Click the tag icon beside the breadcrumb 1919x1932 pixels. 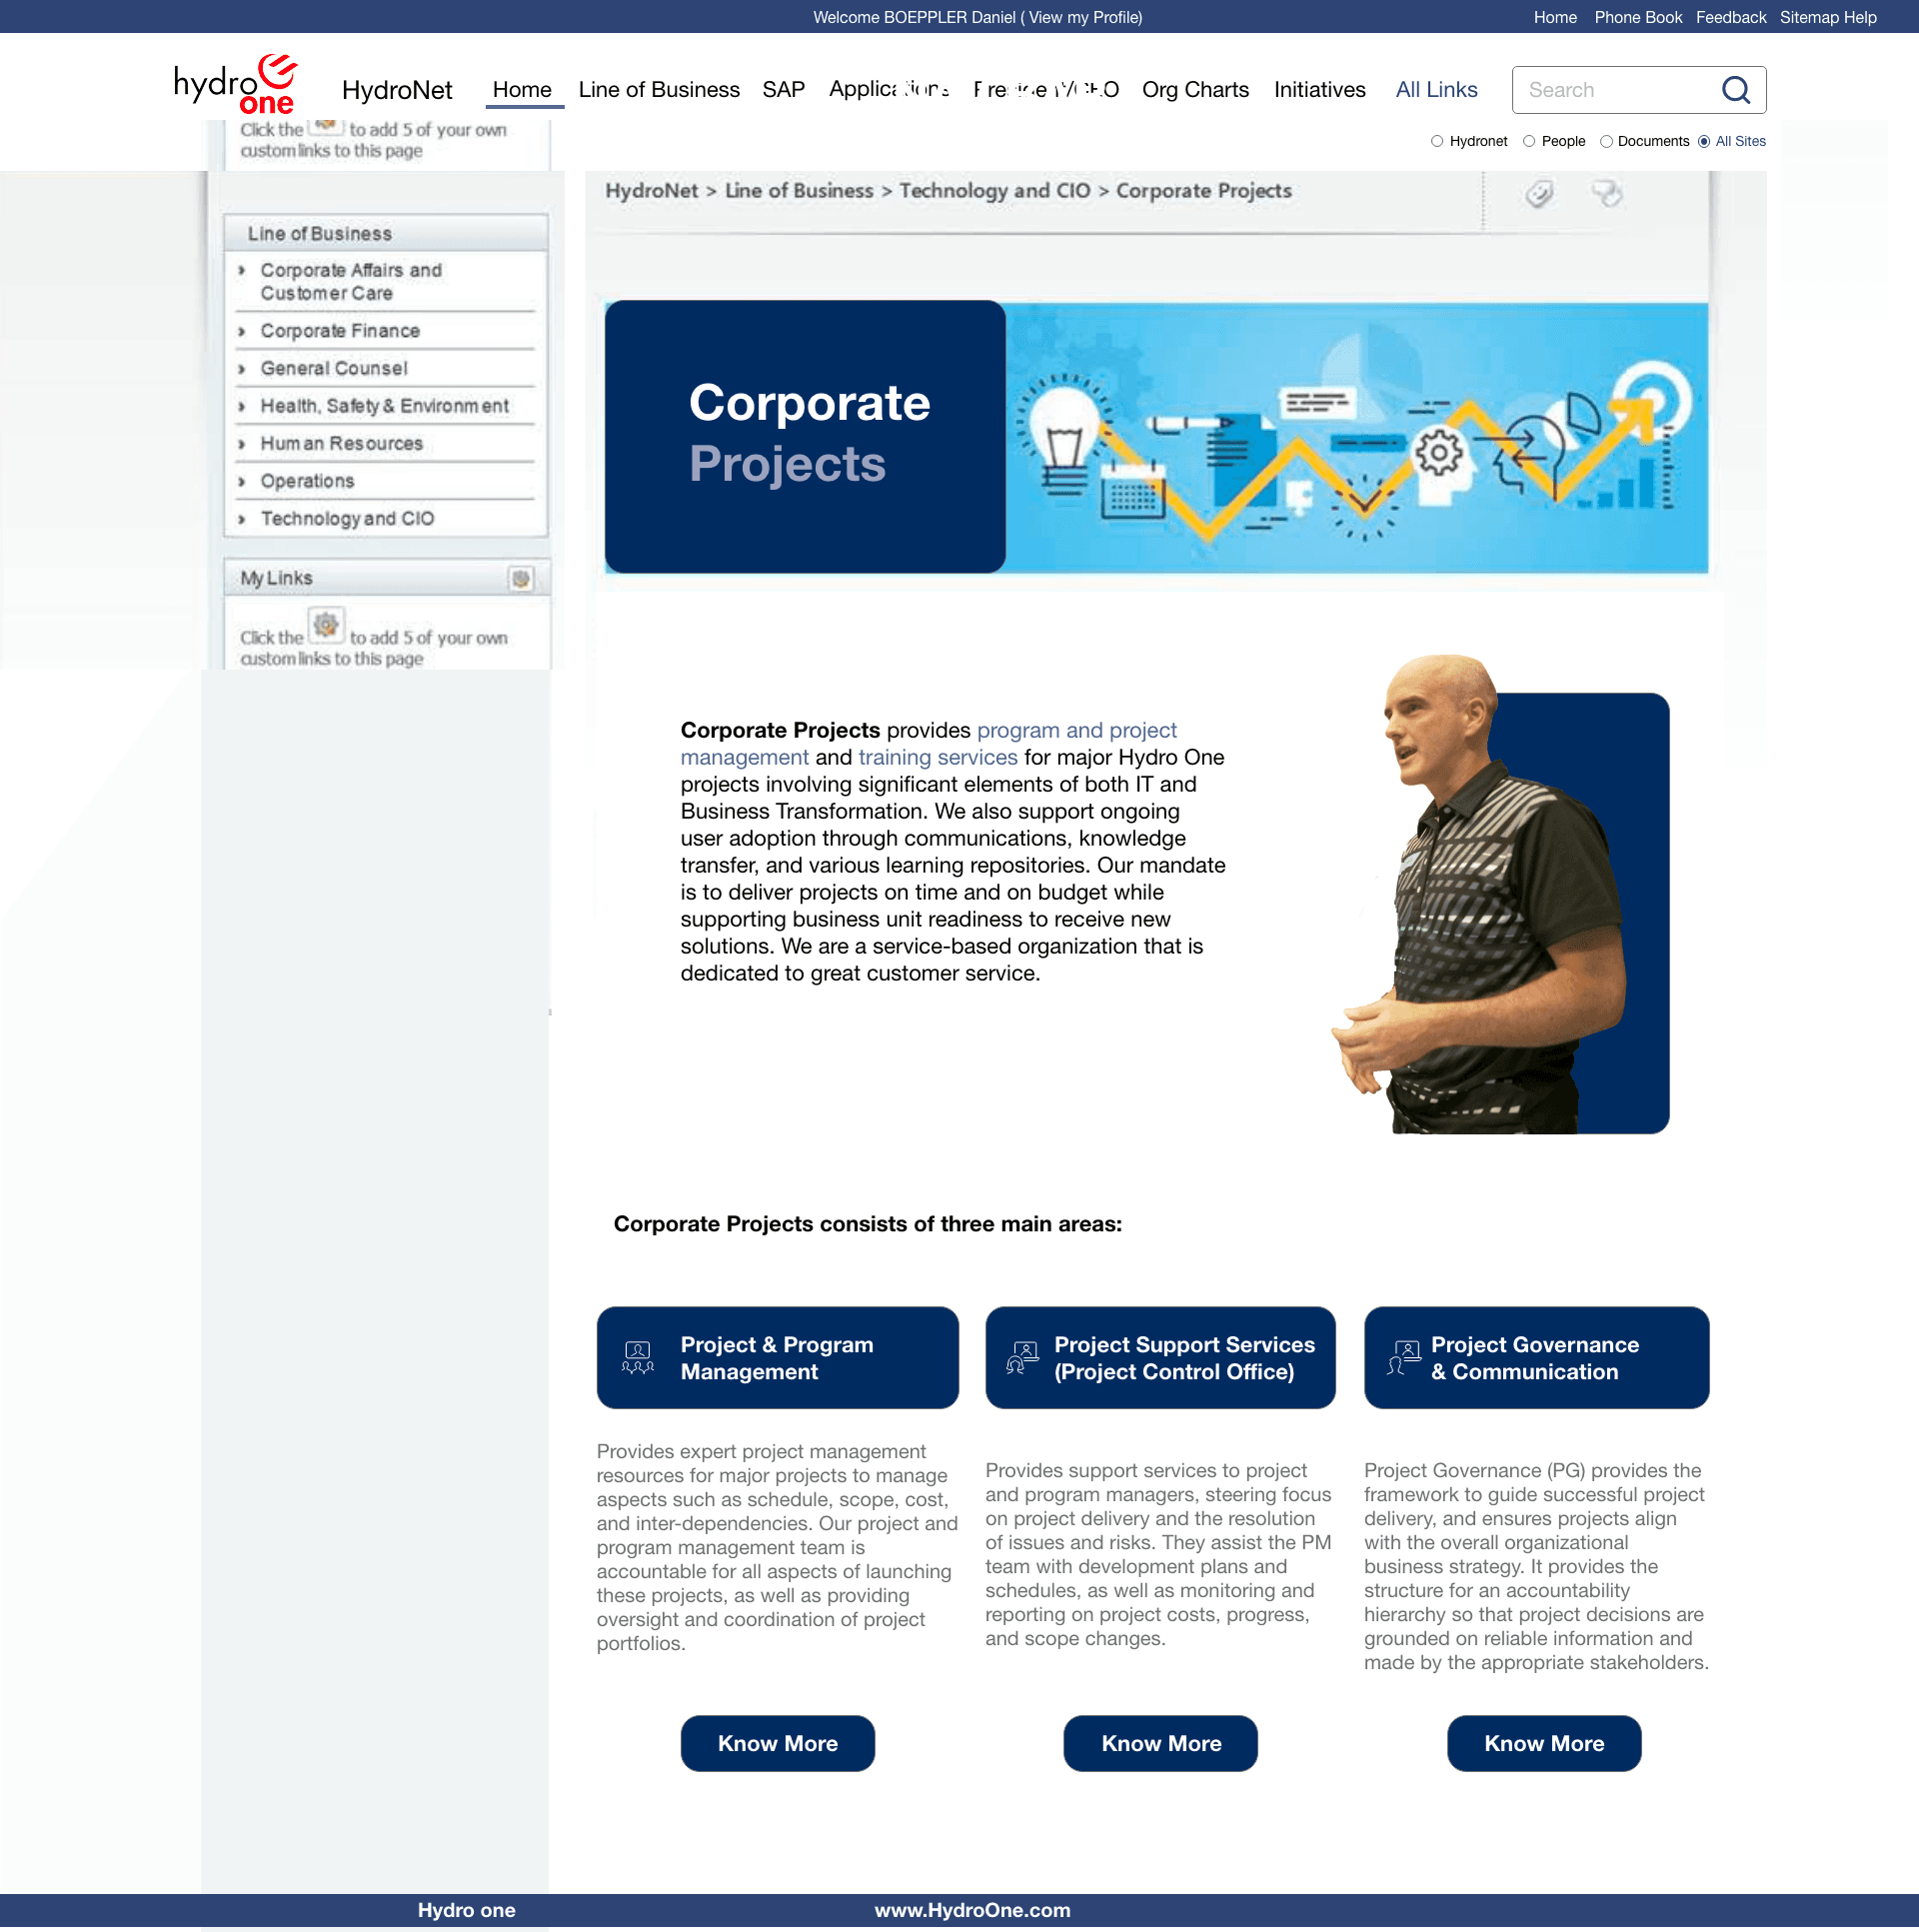1539,193
